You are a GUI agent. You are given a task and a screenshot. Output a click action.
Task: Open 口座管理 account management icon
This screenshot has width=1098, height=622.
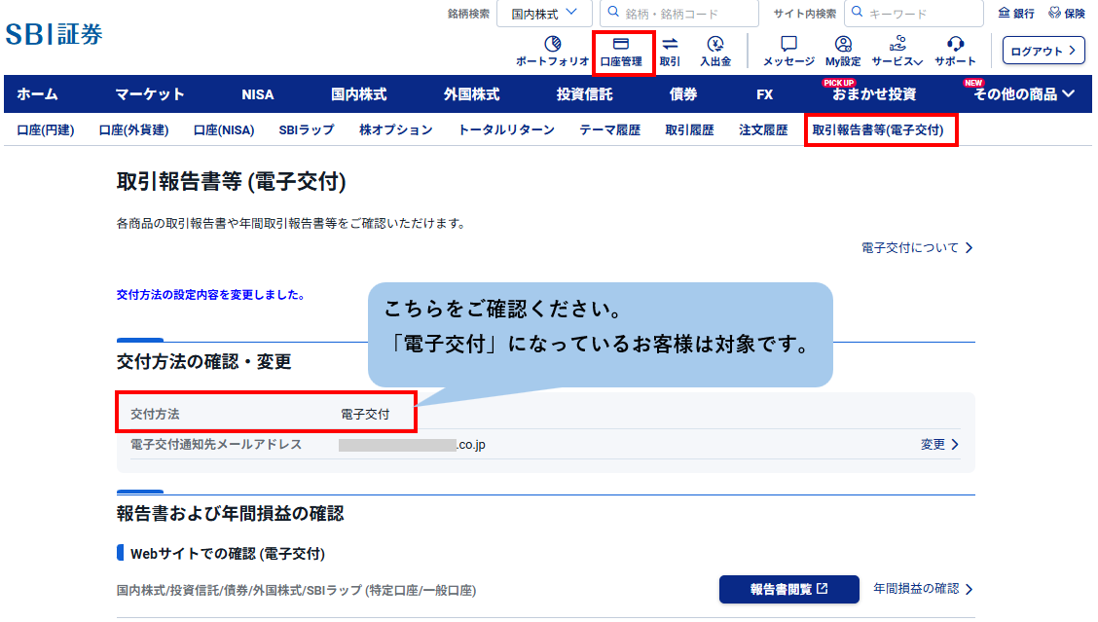point(621,44)
